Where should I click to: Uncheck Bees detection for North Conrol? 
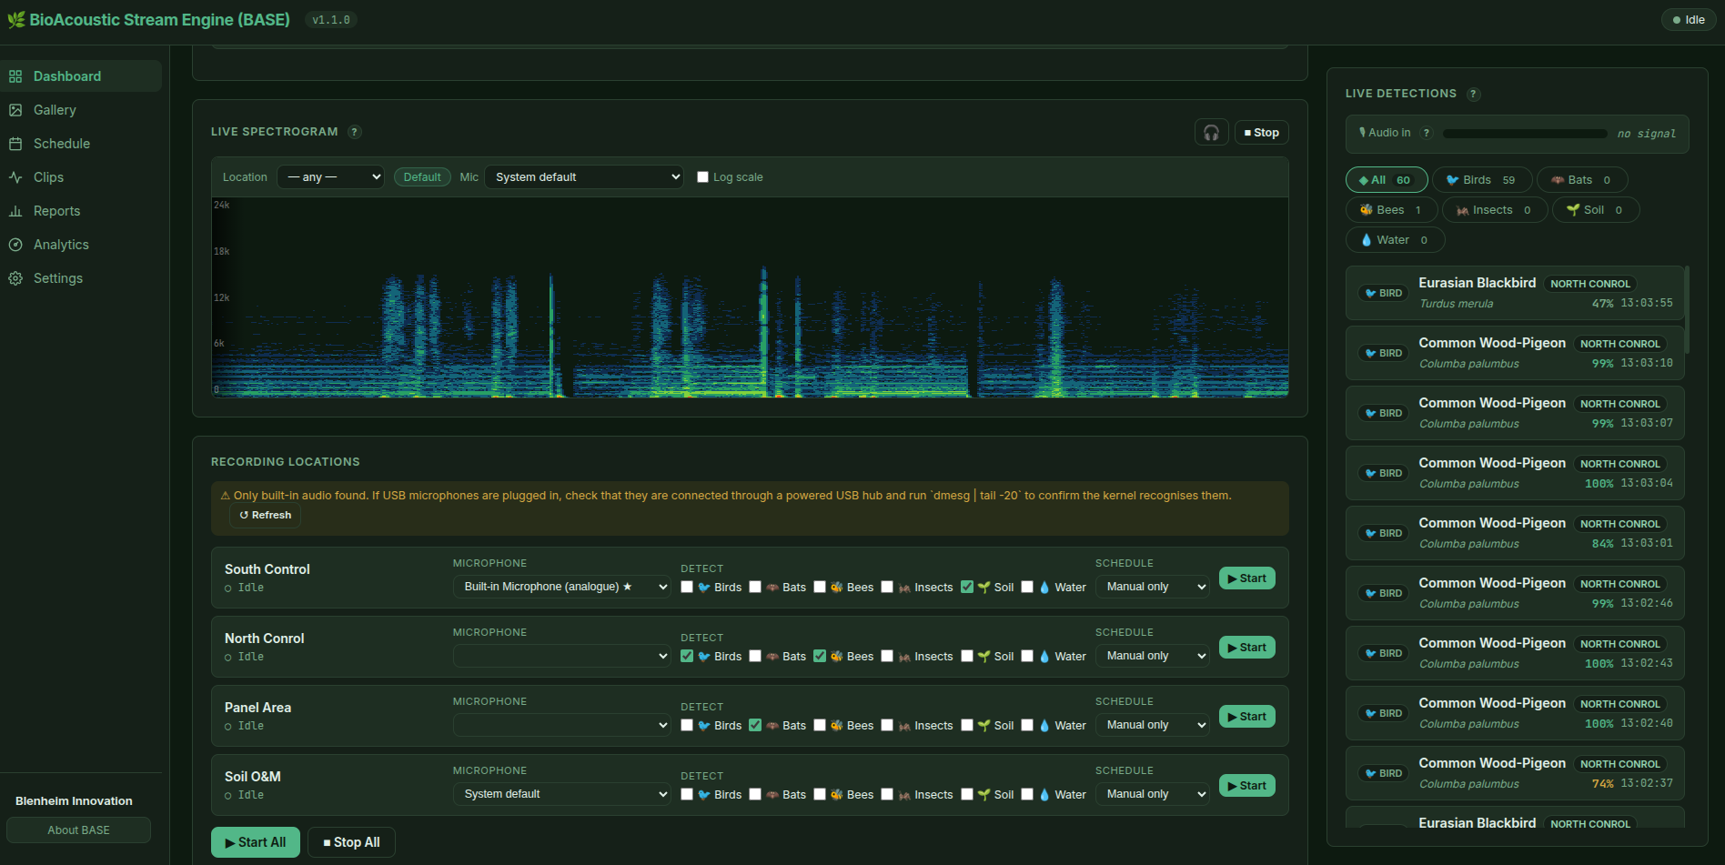(x=820, y=656)
